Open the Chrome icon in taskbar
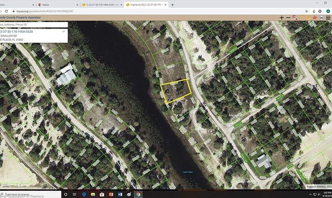The height and width of the screenshot is (198, 332). click(138, 195)
